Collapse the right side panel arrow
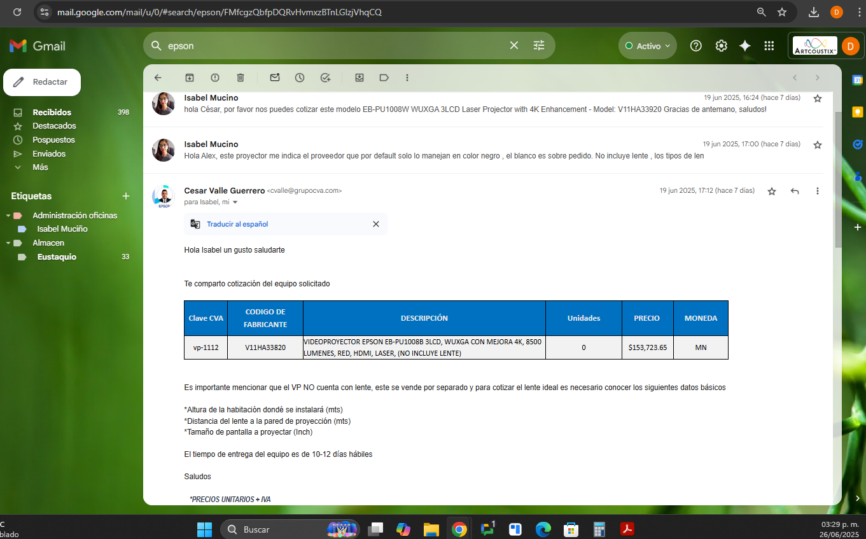Screen dimensions: 866x539 (x=858, y=498)
